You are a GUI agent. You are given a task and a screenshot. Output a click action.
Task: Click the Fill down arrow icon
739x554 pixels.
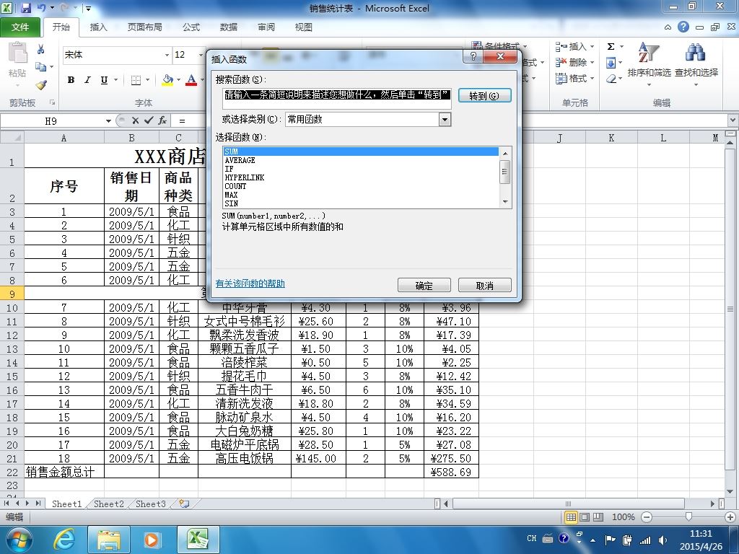[x=611, y=63]
